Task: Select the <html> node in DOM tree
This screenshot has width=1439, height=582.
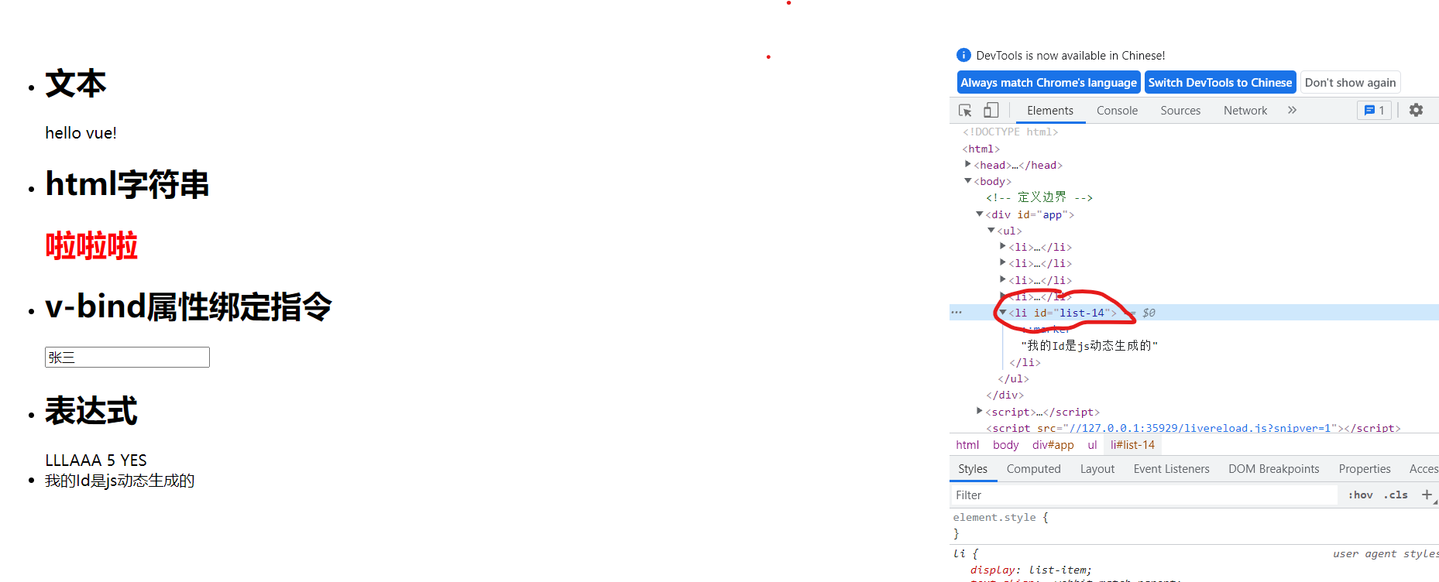Action: (x=981, y=149)
